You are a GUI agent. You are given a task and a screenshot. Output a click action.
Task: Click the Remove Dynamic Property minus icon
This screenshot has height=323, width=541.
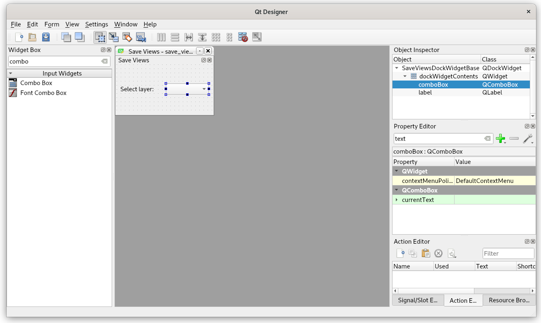[514, 139]
